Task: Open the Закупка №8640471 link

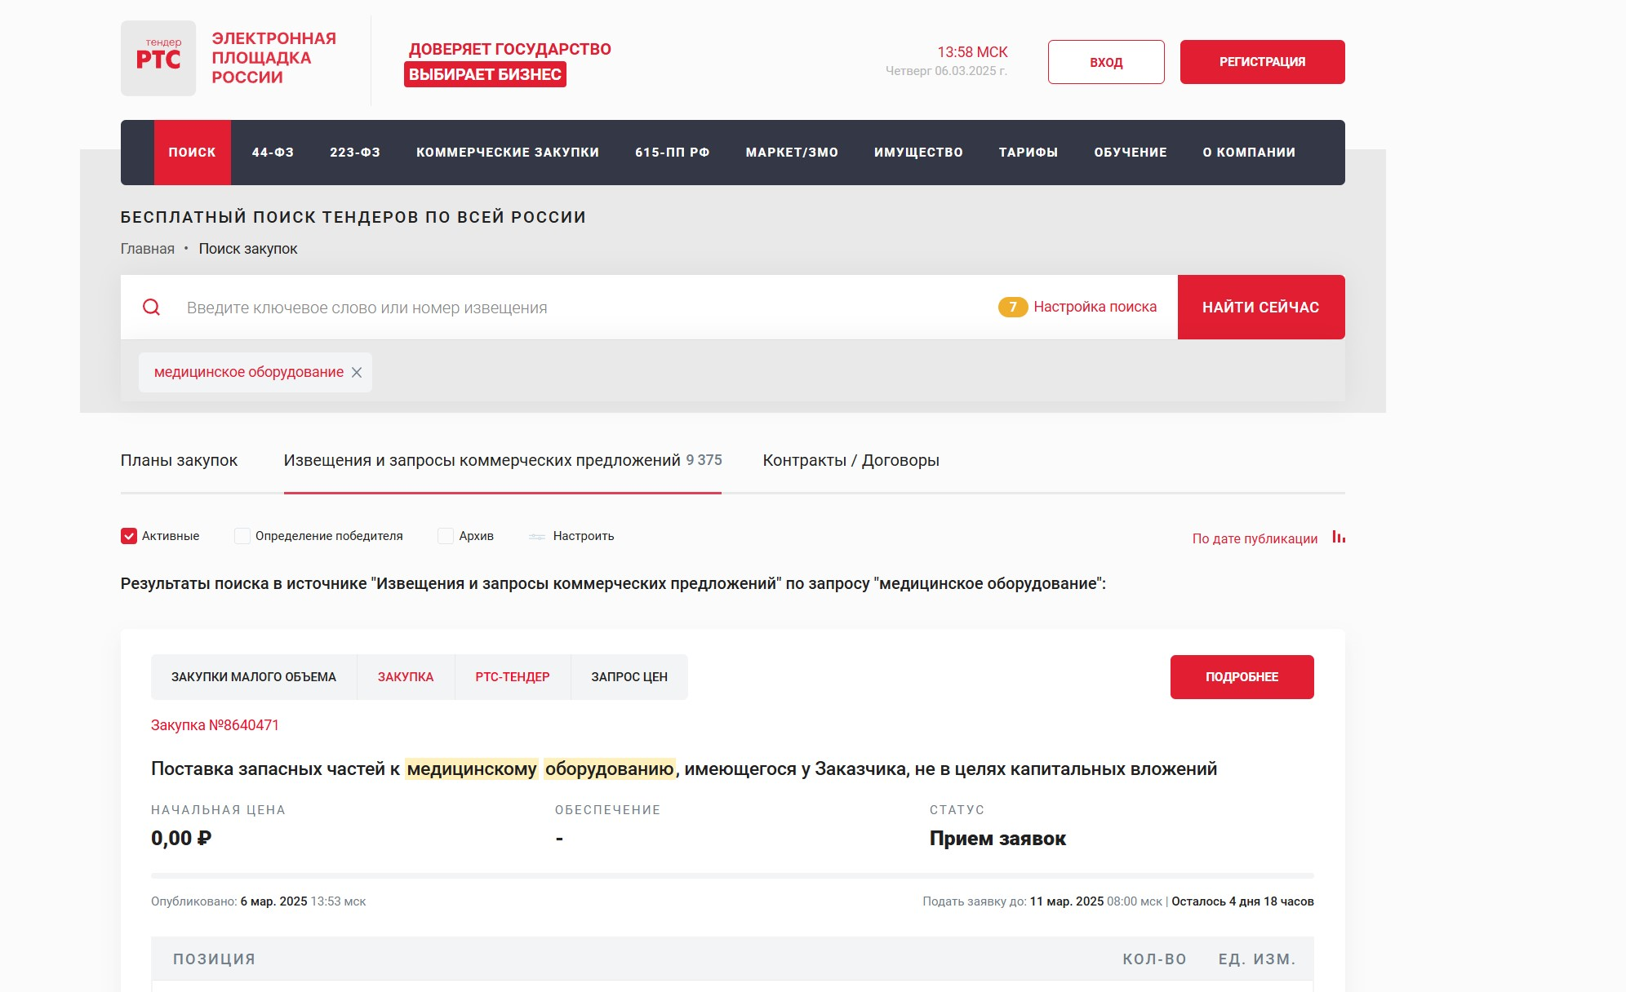Action: tap(215, 725)
